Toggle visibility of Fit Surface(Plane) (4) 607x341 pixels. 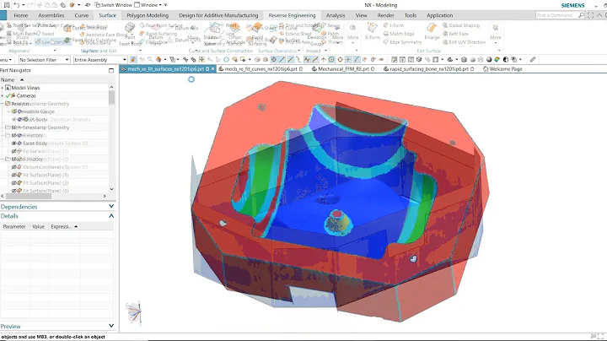14,176
